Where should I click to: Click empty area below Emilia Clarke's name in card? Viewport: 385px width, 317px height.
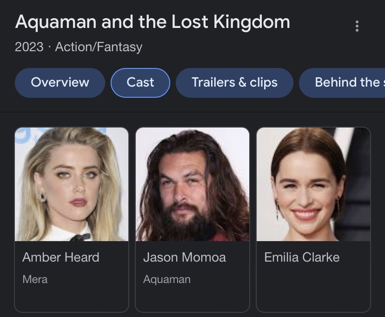(x=313, y=289)
